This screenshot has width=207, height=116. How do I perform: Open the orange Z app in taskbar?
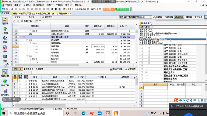pyautogui.click(x=108, y=113)
